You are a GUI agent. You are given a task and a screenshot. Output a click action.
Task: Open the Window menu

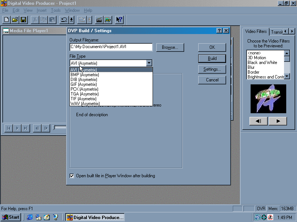[72, 10]
